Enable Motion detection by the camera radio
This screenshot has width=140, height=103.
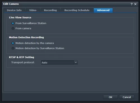point(13,43)
